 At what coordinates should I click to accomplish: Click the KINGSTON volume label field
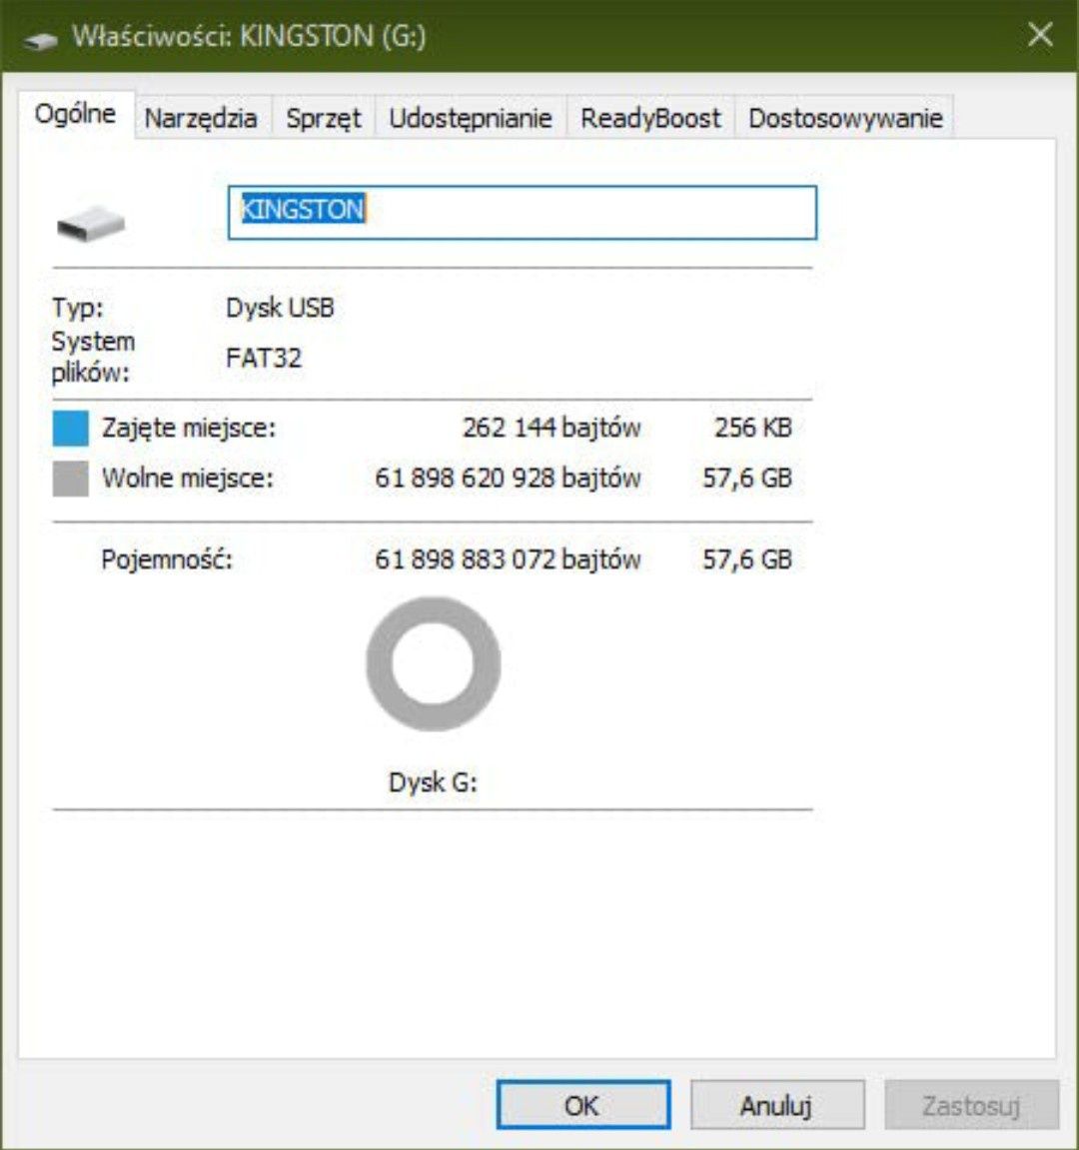coord(523,212)
